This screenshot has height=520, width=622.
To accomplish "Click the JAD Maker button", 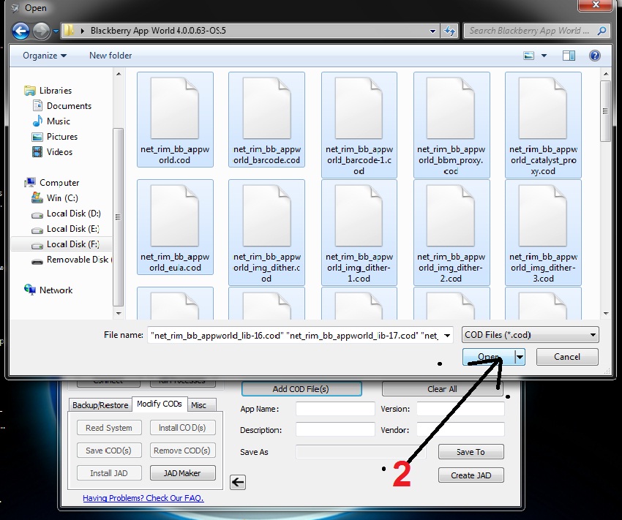I will (182, 473).
